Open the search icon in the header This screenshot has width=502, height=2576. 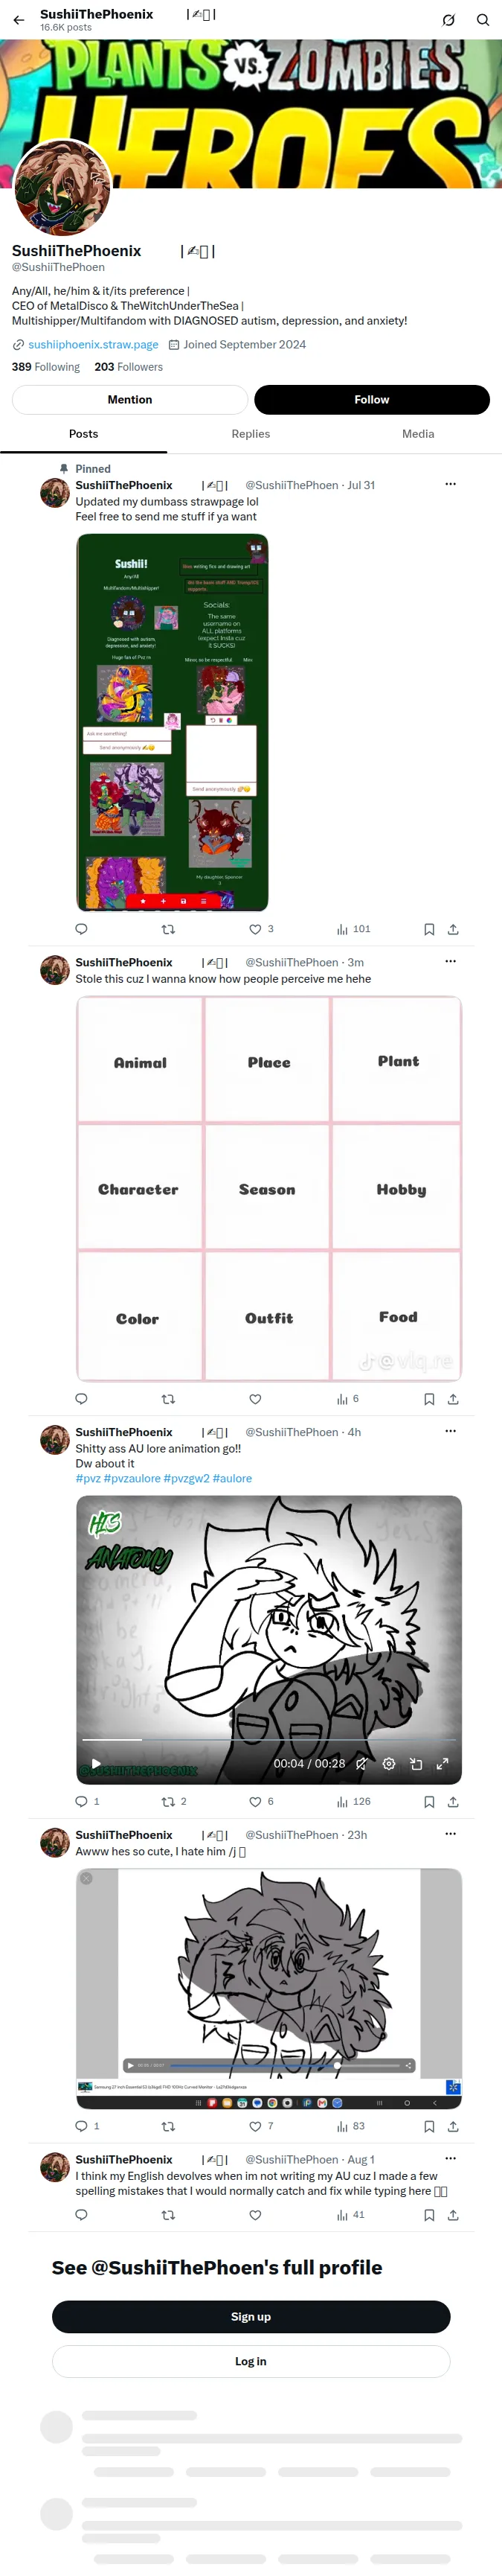point(483,20)
